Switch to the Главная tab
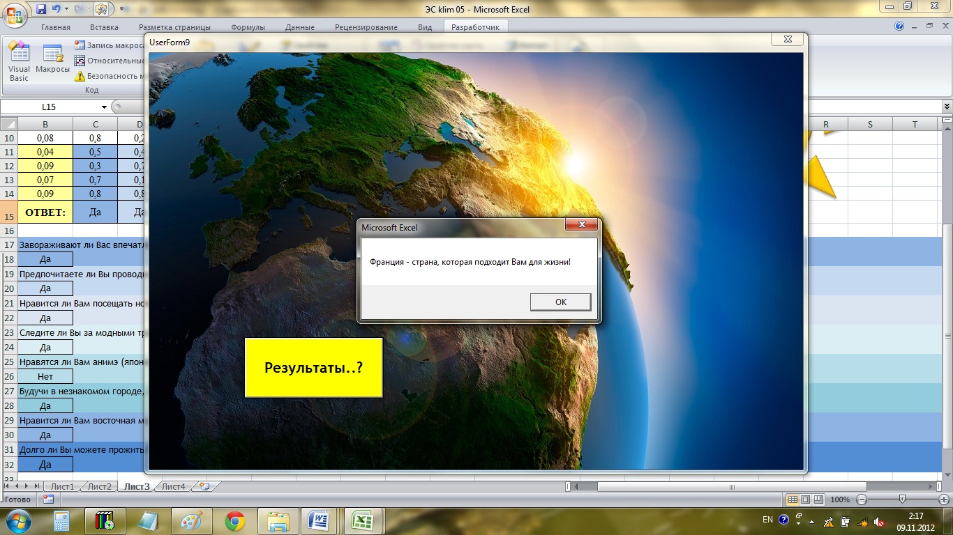The image size is (953, 535). [56, 27]
